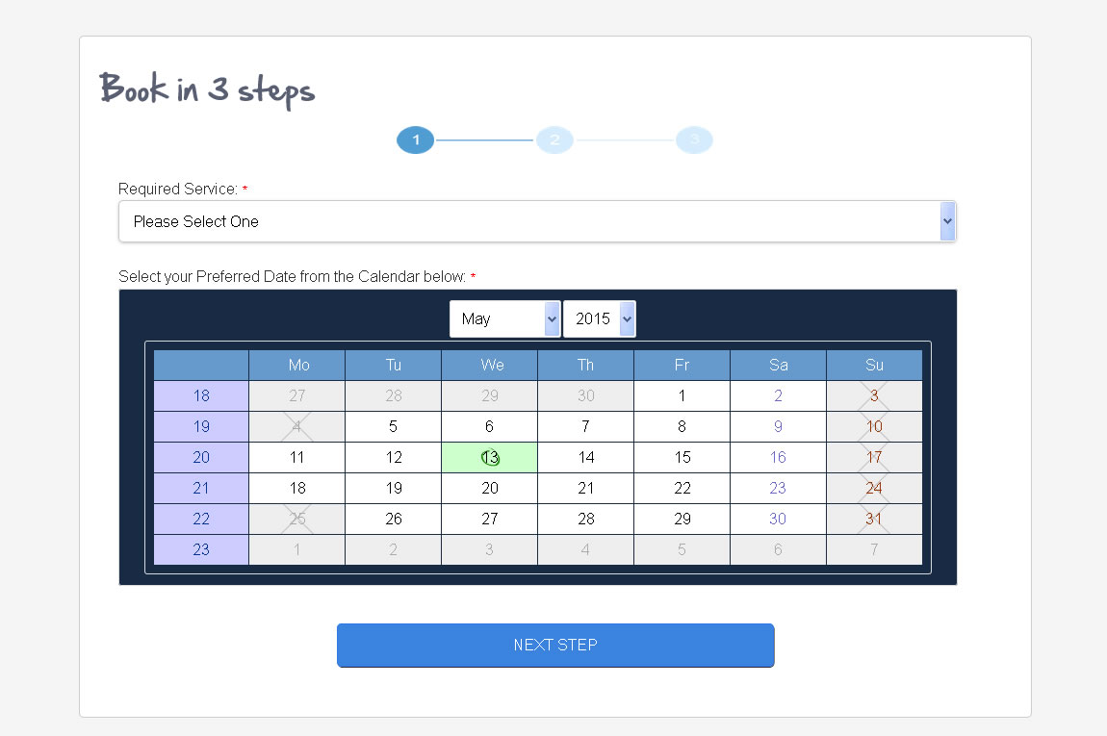1107x736 pixels.
Task: Jump to step 3 progress circle
Action: pyautogui.click(x=694, y=140)
